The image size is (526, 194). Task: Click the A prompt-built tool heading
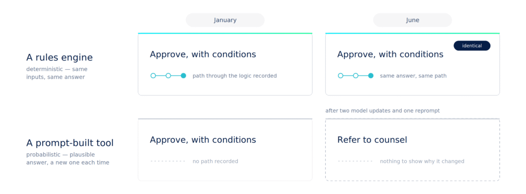click(x=70, y=143)
